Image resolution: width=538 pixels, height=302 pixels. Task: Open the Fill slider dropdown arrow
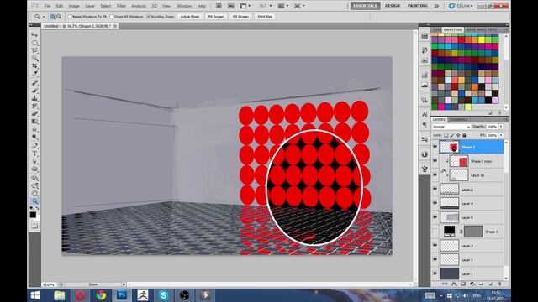tap(501, 135)
